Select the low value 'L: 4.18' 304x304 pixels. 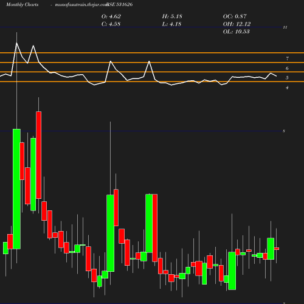point(171,24)
